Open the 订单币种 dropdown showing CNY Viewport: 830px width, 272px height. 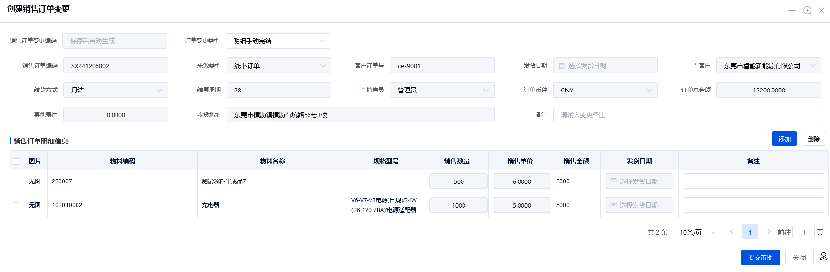605,90
